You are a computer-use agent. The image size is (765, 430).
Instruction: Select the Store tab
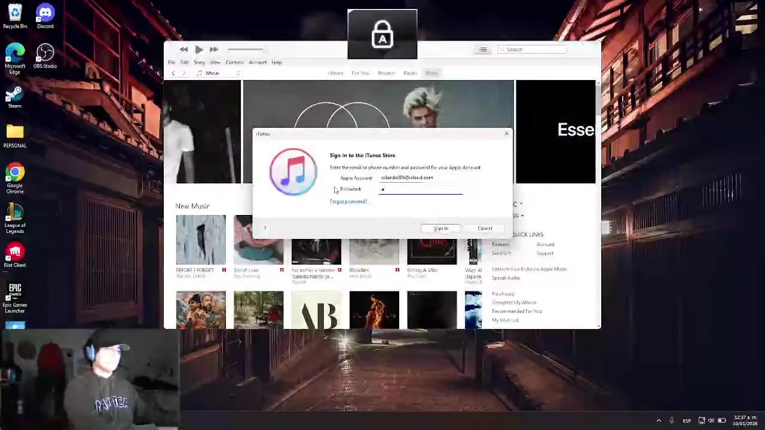coord(432,73)
